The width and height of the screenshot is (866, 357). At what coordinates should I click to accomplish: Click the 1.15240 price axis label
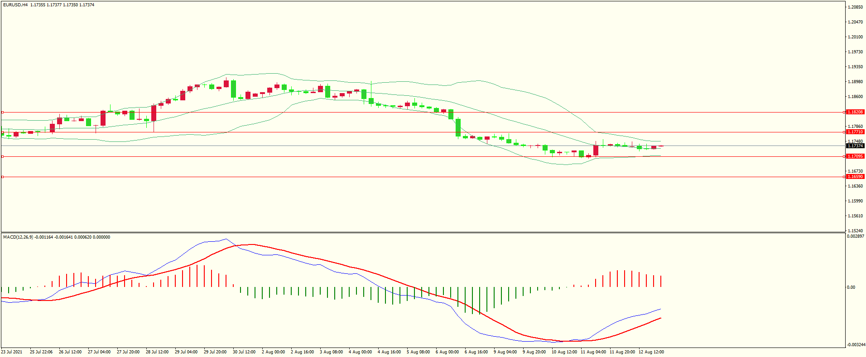point(855,231)
